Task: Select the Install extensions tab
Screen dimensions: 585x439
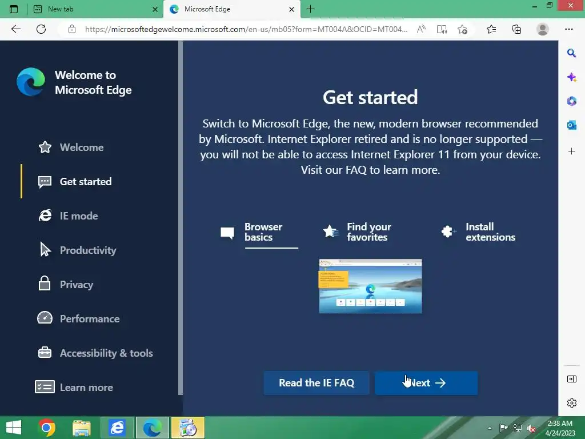Action: [x=478, y=232]
